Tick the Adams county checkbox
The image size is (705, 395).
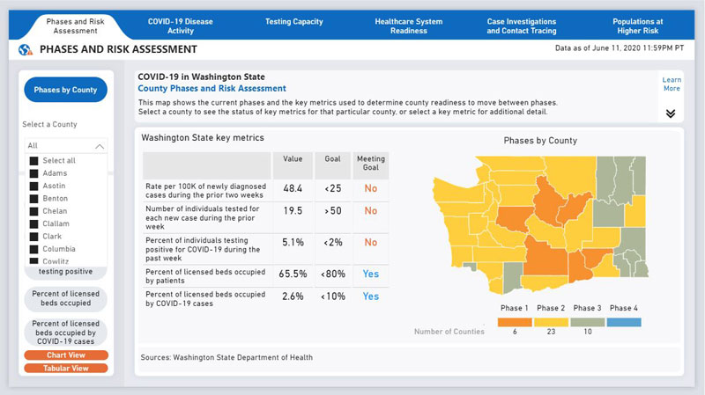point(34,173)
